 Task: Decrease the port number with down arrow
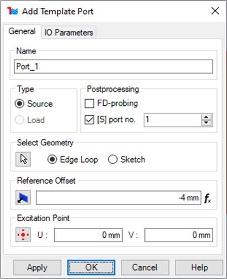[x=206, y=123]
